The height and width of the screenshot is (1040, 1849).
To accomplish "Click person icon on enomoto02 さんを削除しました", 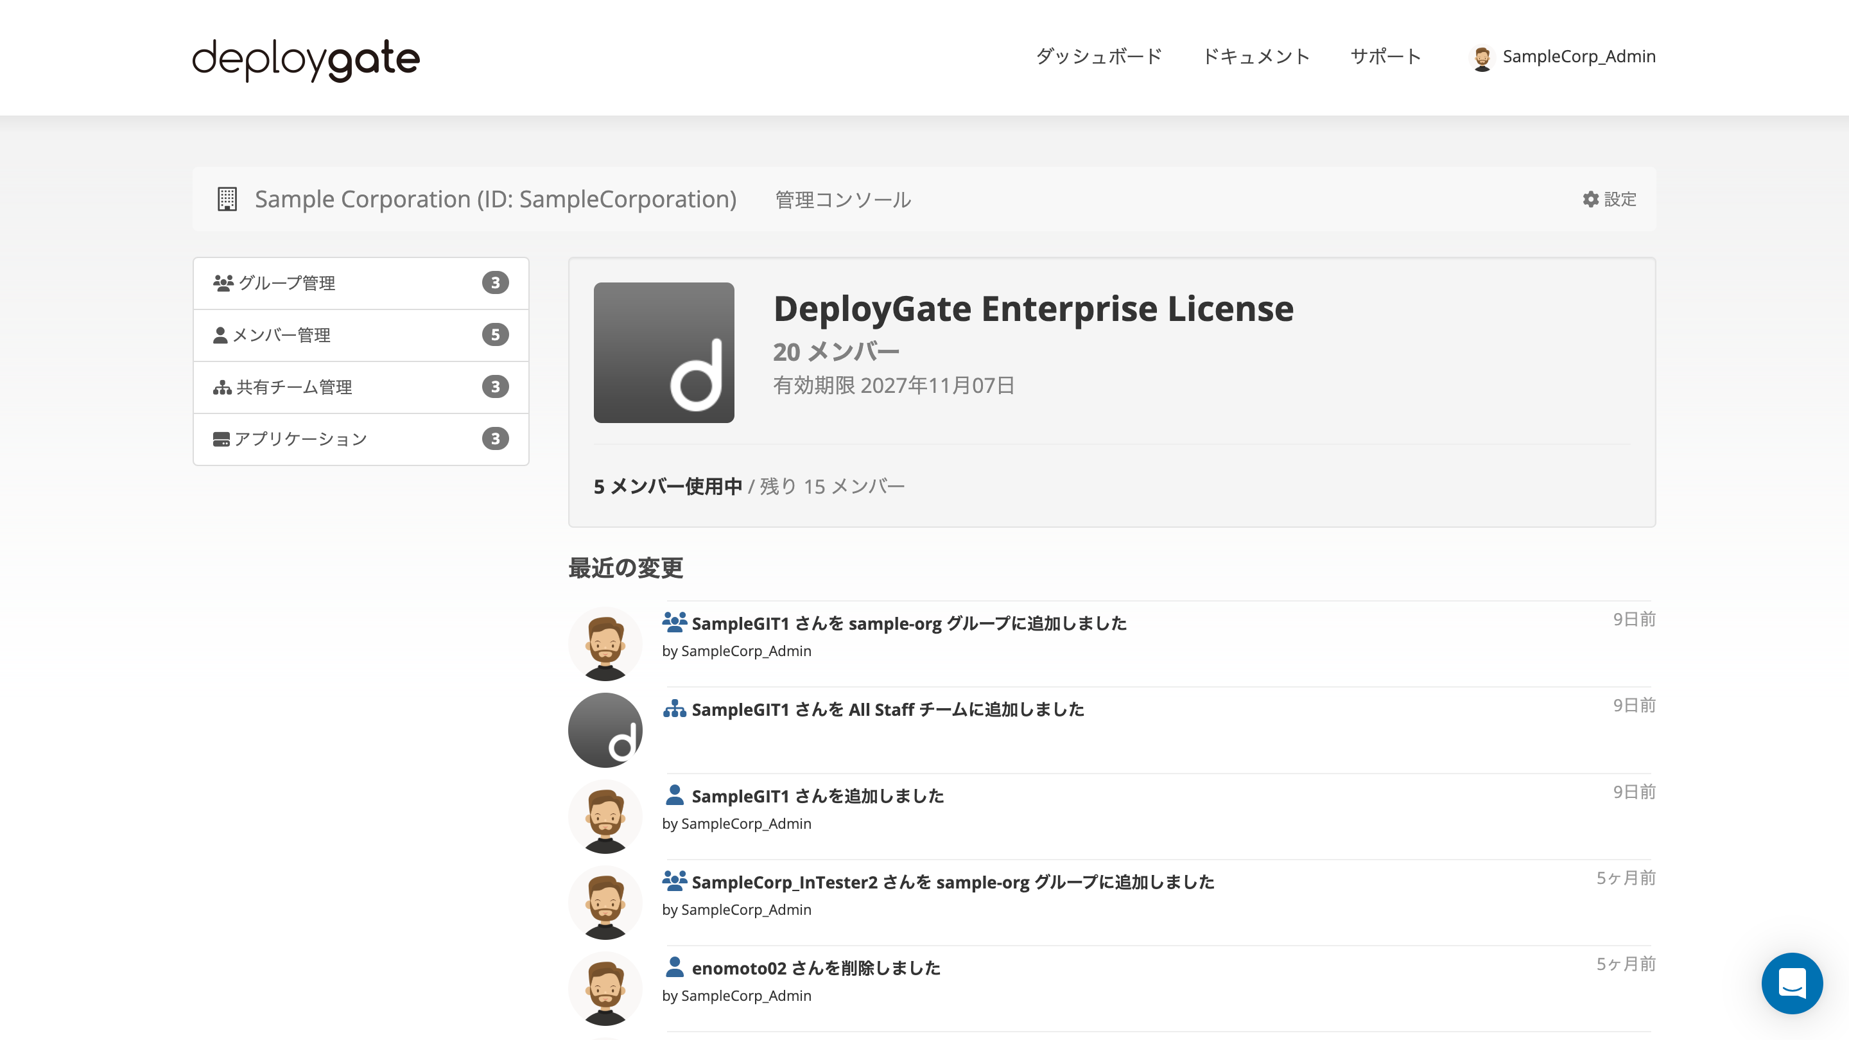I will tap(674, 967).
